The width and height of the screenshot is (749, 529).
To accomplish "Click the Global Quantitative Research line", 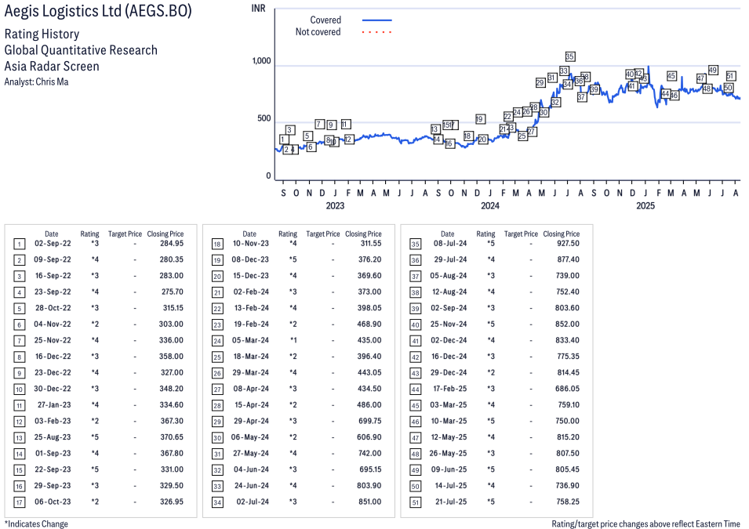I will click(81, 50).
